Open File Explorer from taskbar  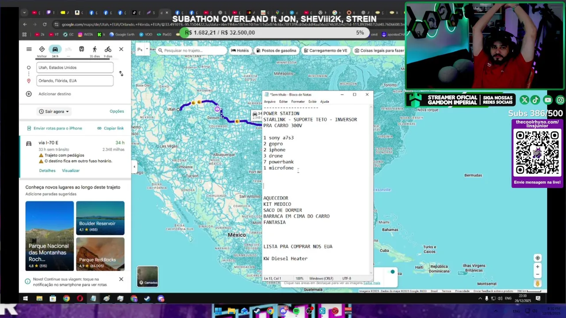click(x=39, y=299)
